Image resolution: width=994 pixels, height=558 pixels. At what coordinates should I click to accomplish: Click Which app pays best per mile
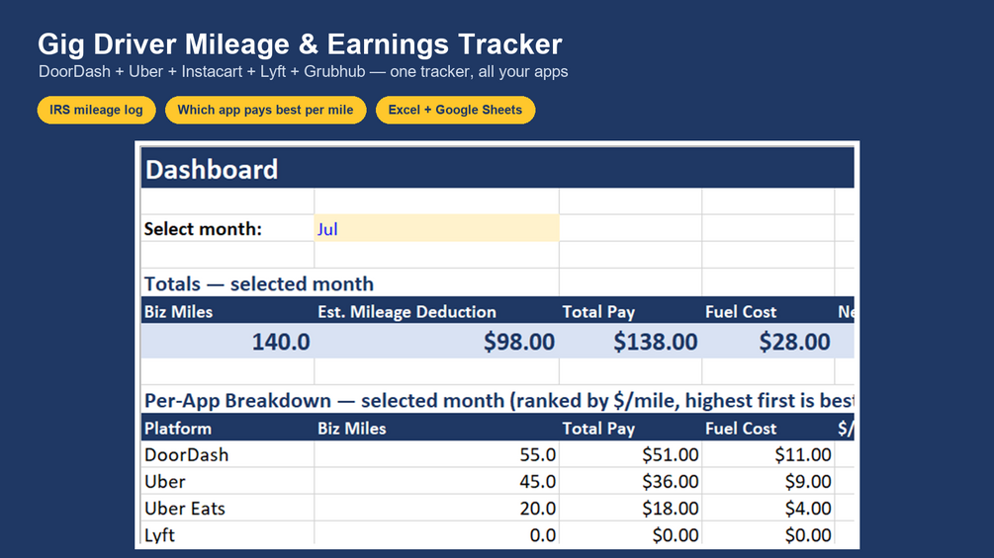[266, 110]
